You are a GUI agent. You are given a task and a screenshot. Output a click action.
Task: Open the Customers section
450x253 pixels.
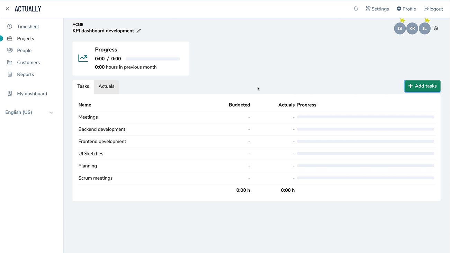coord(28,62)
